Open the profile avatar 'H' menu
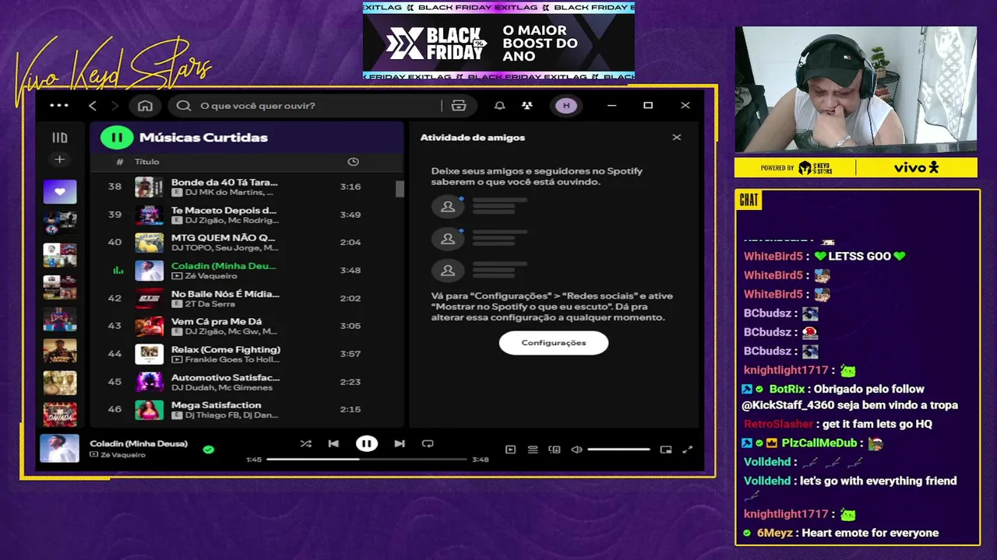The width and height of the screenshot is (997, 560). coord(566,106)
